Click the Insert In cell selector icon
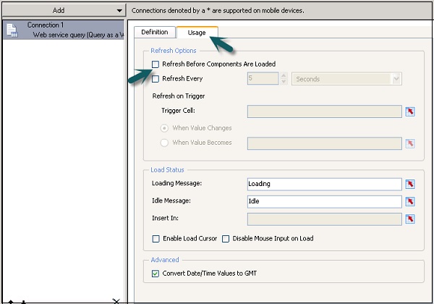434x304 pixels. (x=411, y=219)
